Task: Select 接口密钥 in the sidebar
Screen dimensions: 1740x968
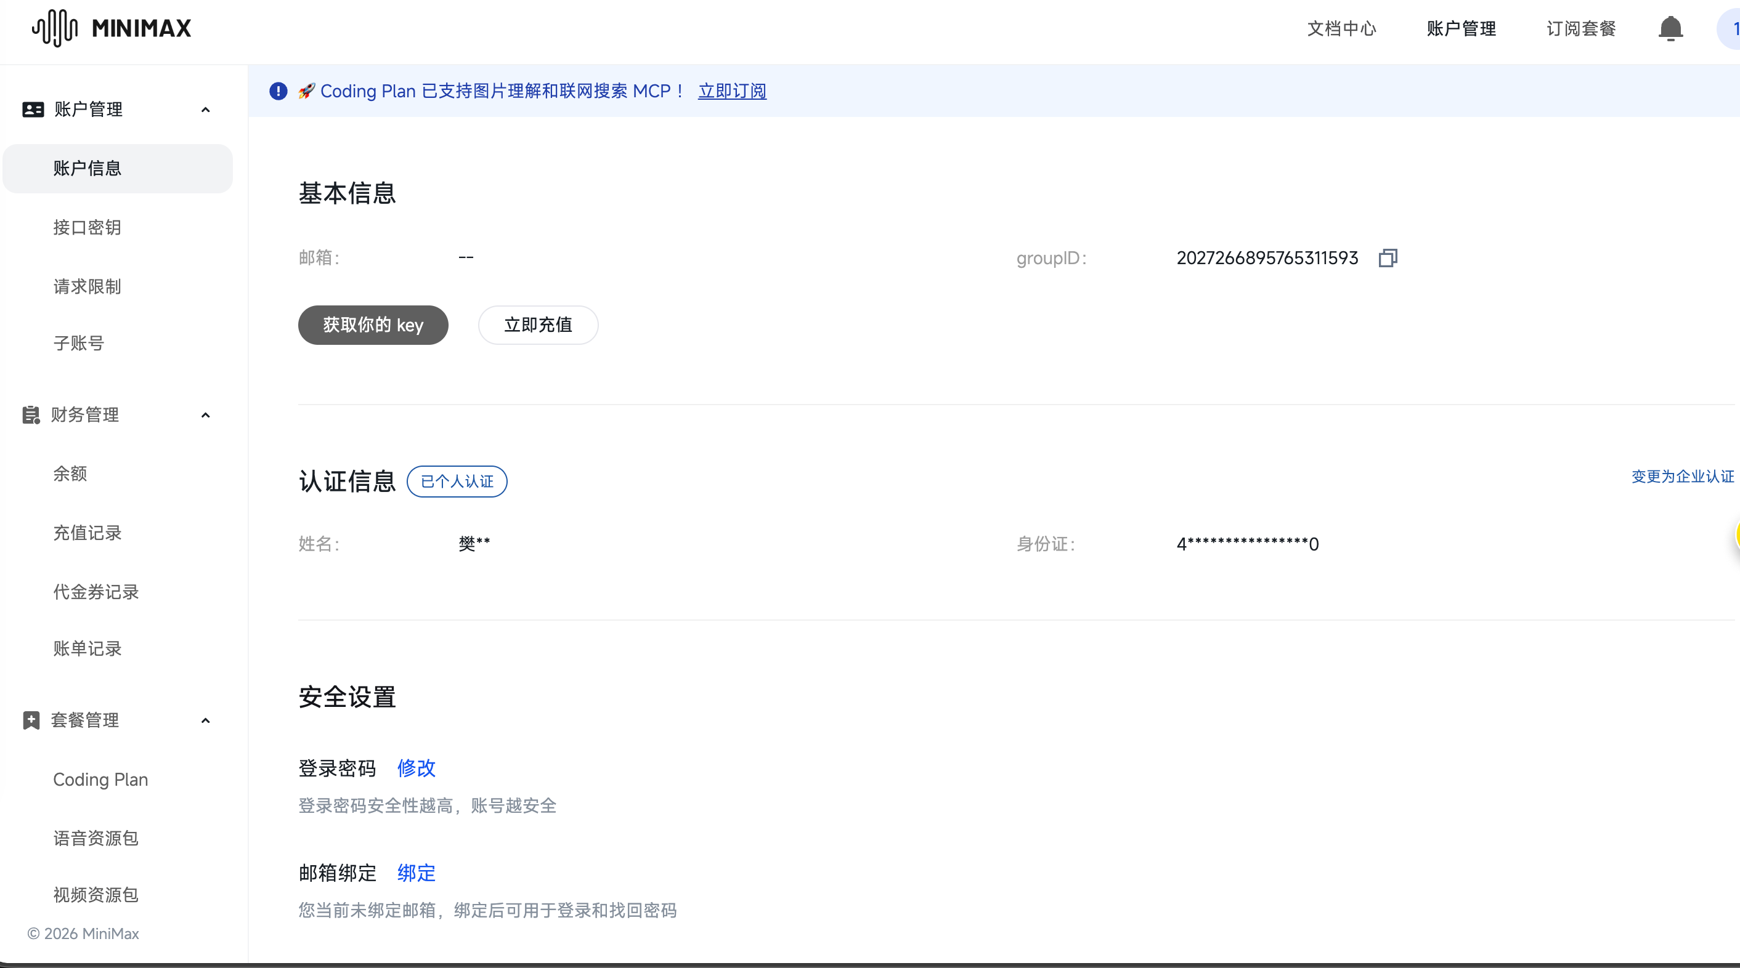Action: [x=87, y=227]
